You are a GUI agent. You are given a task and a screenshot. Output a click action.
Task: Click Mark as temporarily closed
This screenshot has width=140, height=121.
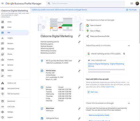point(99,115)
